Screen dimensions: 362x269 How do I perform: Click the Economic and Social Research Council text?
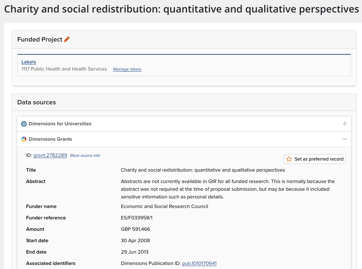point(164,207)
